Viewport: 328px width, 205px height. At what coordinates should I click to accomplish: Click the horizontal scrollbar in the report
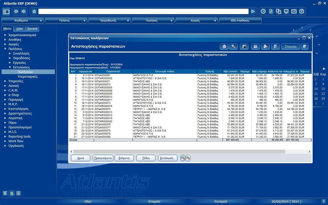point(179,152)
